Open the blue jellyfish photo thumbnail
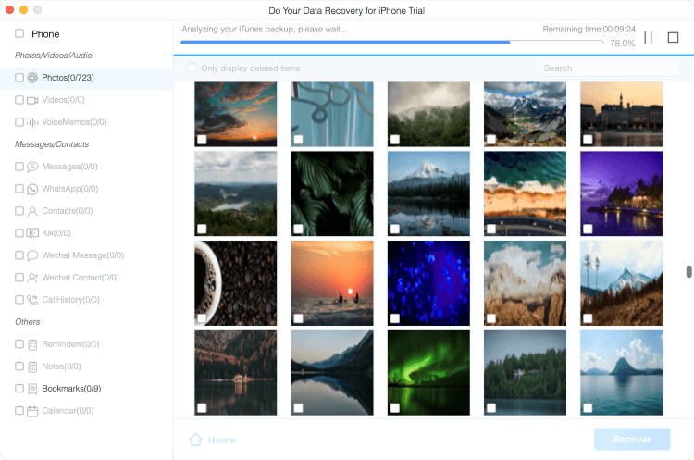Image resolution: width=694 pixels, height=460 pixels. tap(428, 283)
